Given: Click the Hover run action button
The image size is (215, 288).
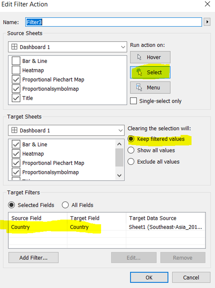Looking at the screenshot, I should (150, 57).
